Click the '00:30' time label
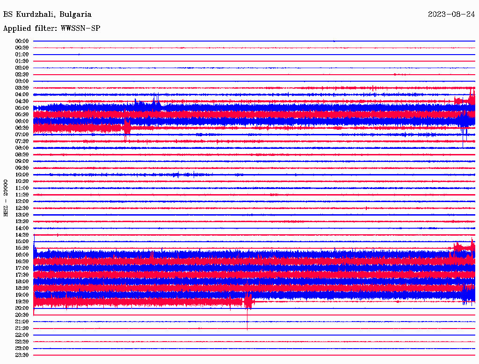Viewport: 479px width, 364px height. click(x=22, y=48)
